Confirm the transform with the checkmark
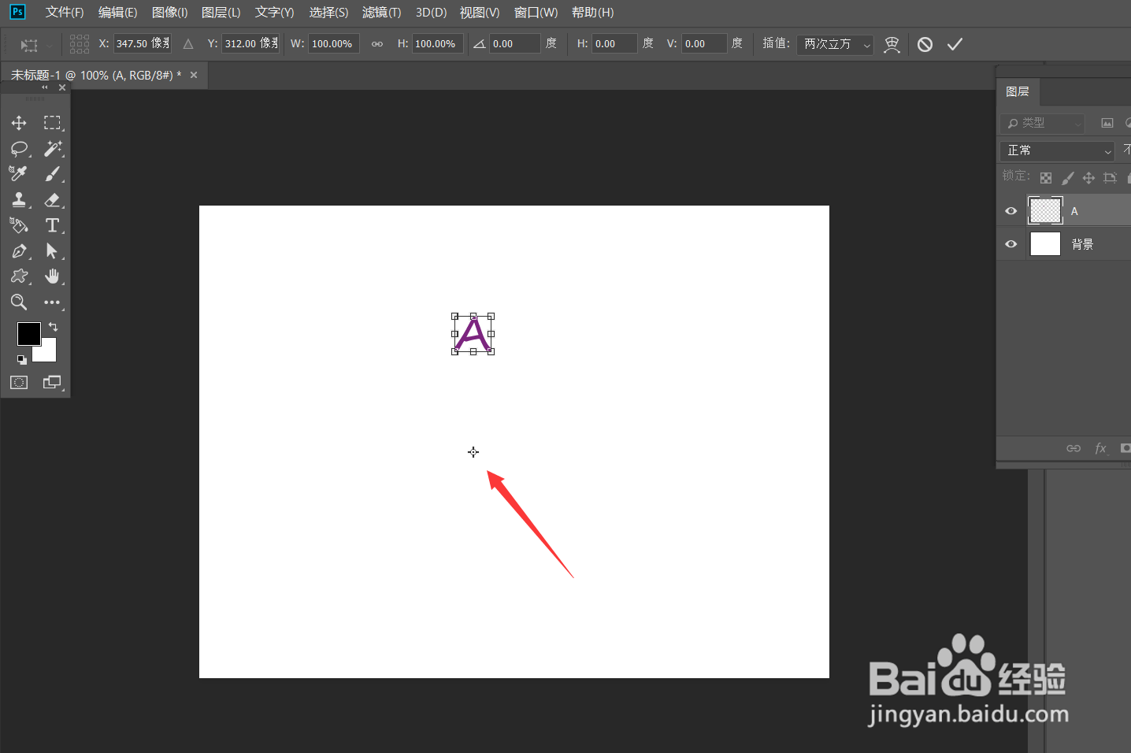 coord(955,44)
